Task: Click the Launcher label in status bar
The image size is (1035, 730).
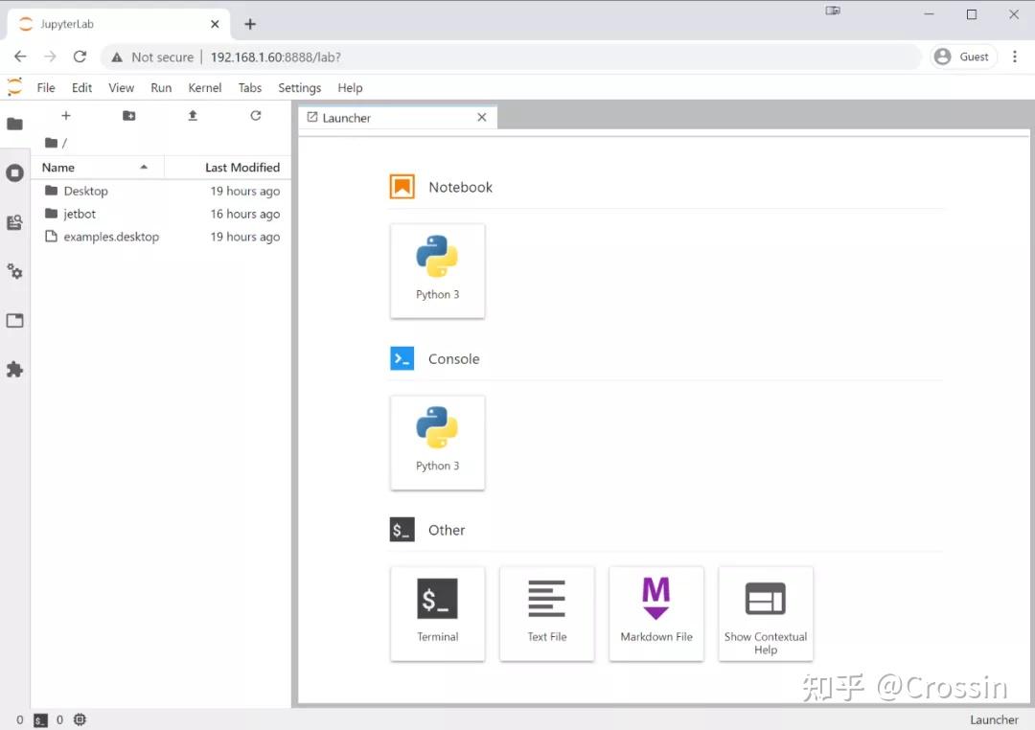Action: [x=994, y=720]
